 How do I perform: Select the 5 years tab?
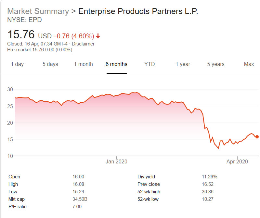coord(216,64)
